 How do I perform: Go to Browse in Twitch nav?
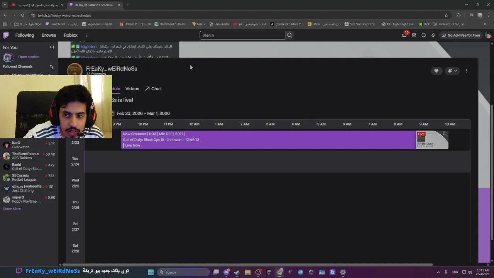49,35
